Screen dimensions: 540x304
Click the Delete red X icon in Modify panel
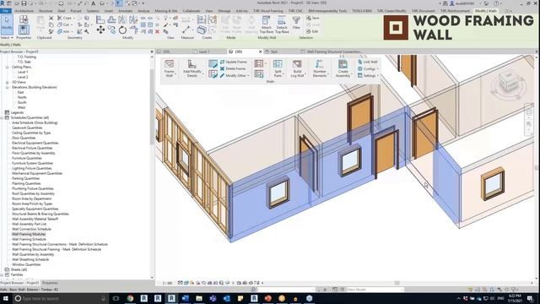click(x=158, y=31)
